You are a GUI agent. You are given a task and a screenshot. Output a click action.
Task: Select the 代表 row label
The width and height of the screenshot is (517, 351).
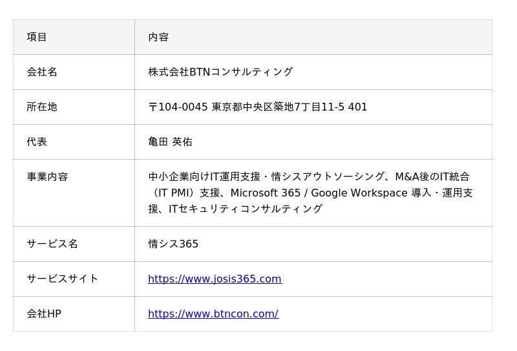pyautogui.click(x=37, y=142)
